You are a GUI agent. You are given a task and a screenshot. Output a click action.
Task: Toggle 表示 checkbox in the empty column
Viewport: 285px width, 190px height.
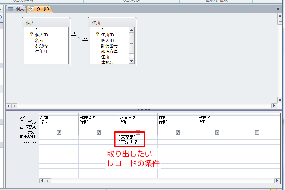(257, 133)
